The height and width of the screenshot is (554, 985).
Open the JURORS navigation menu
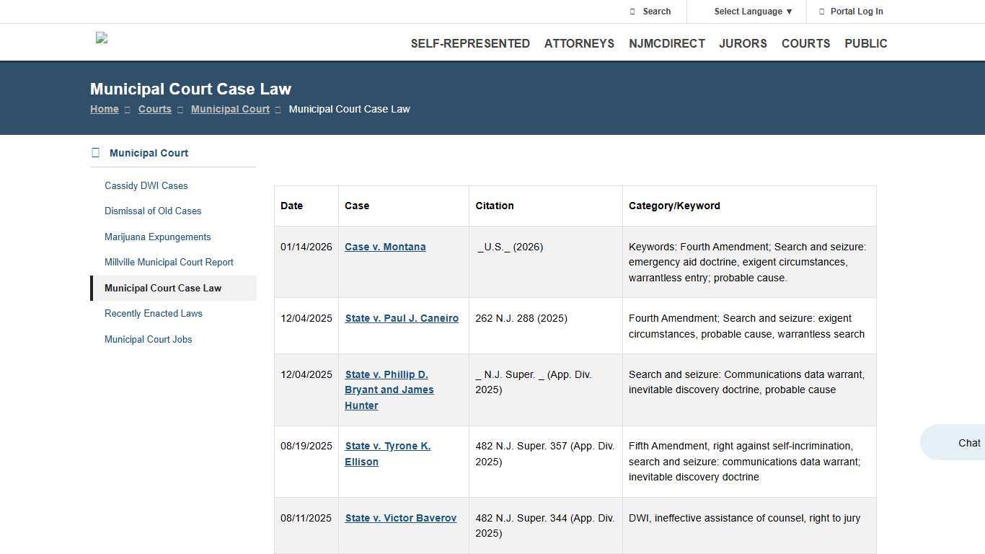[743, 43]
